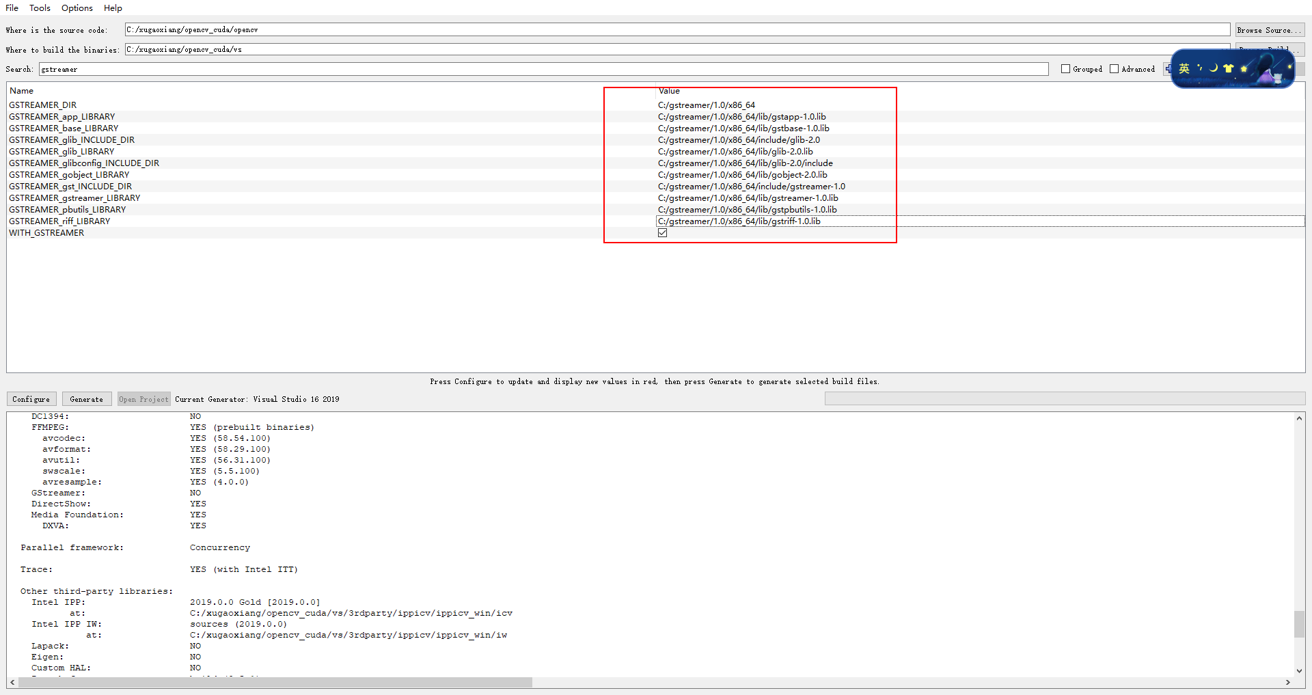Screen dimensions: 1312x695
Task: Edit the lib/glib-2.0.lib path value
Action: [735, 152]
